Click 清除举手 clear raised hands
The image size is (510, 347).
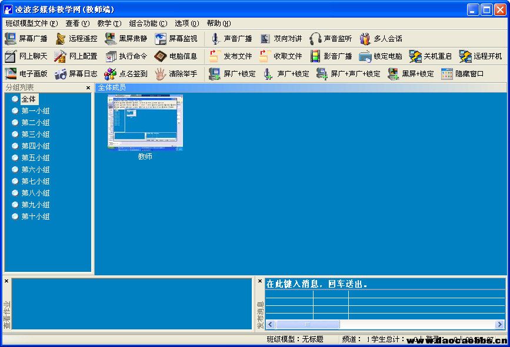(x=161, y=74)
